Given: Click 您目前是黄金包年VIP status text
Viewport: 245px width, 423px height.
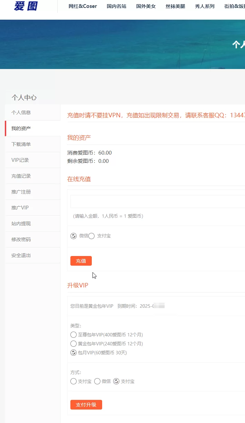Looking at the screenshot, I should click(92, 306).
